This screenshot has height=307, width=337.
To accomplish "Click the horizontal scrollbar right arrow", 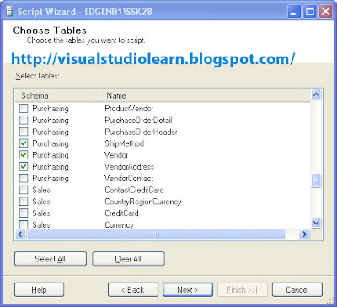I will tap(304, 234).
